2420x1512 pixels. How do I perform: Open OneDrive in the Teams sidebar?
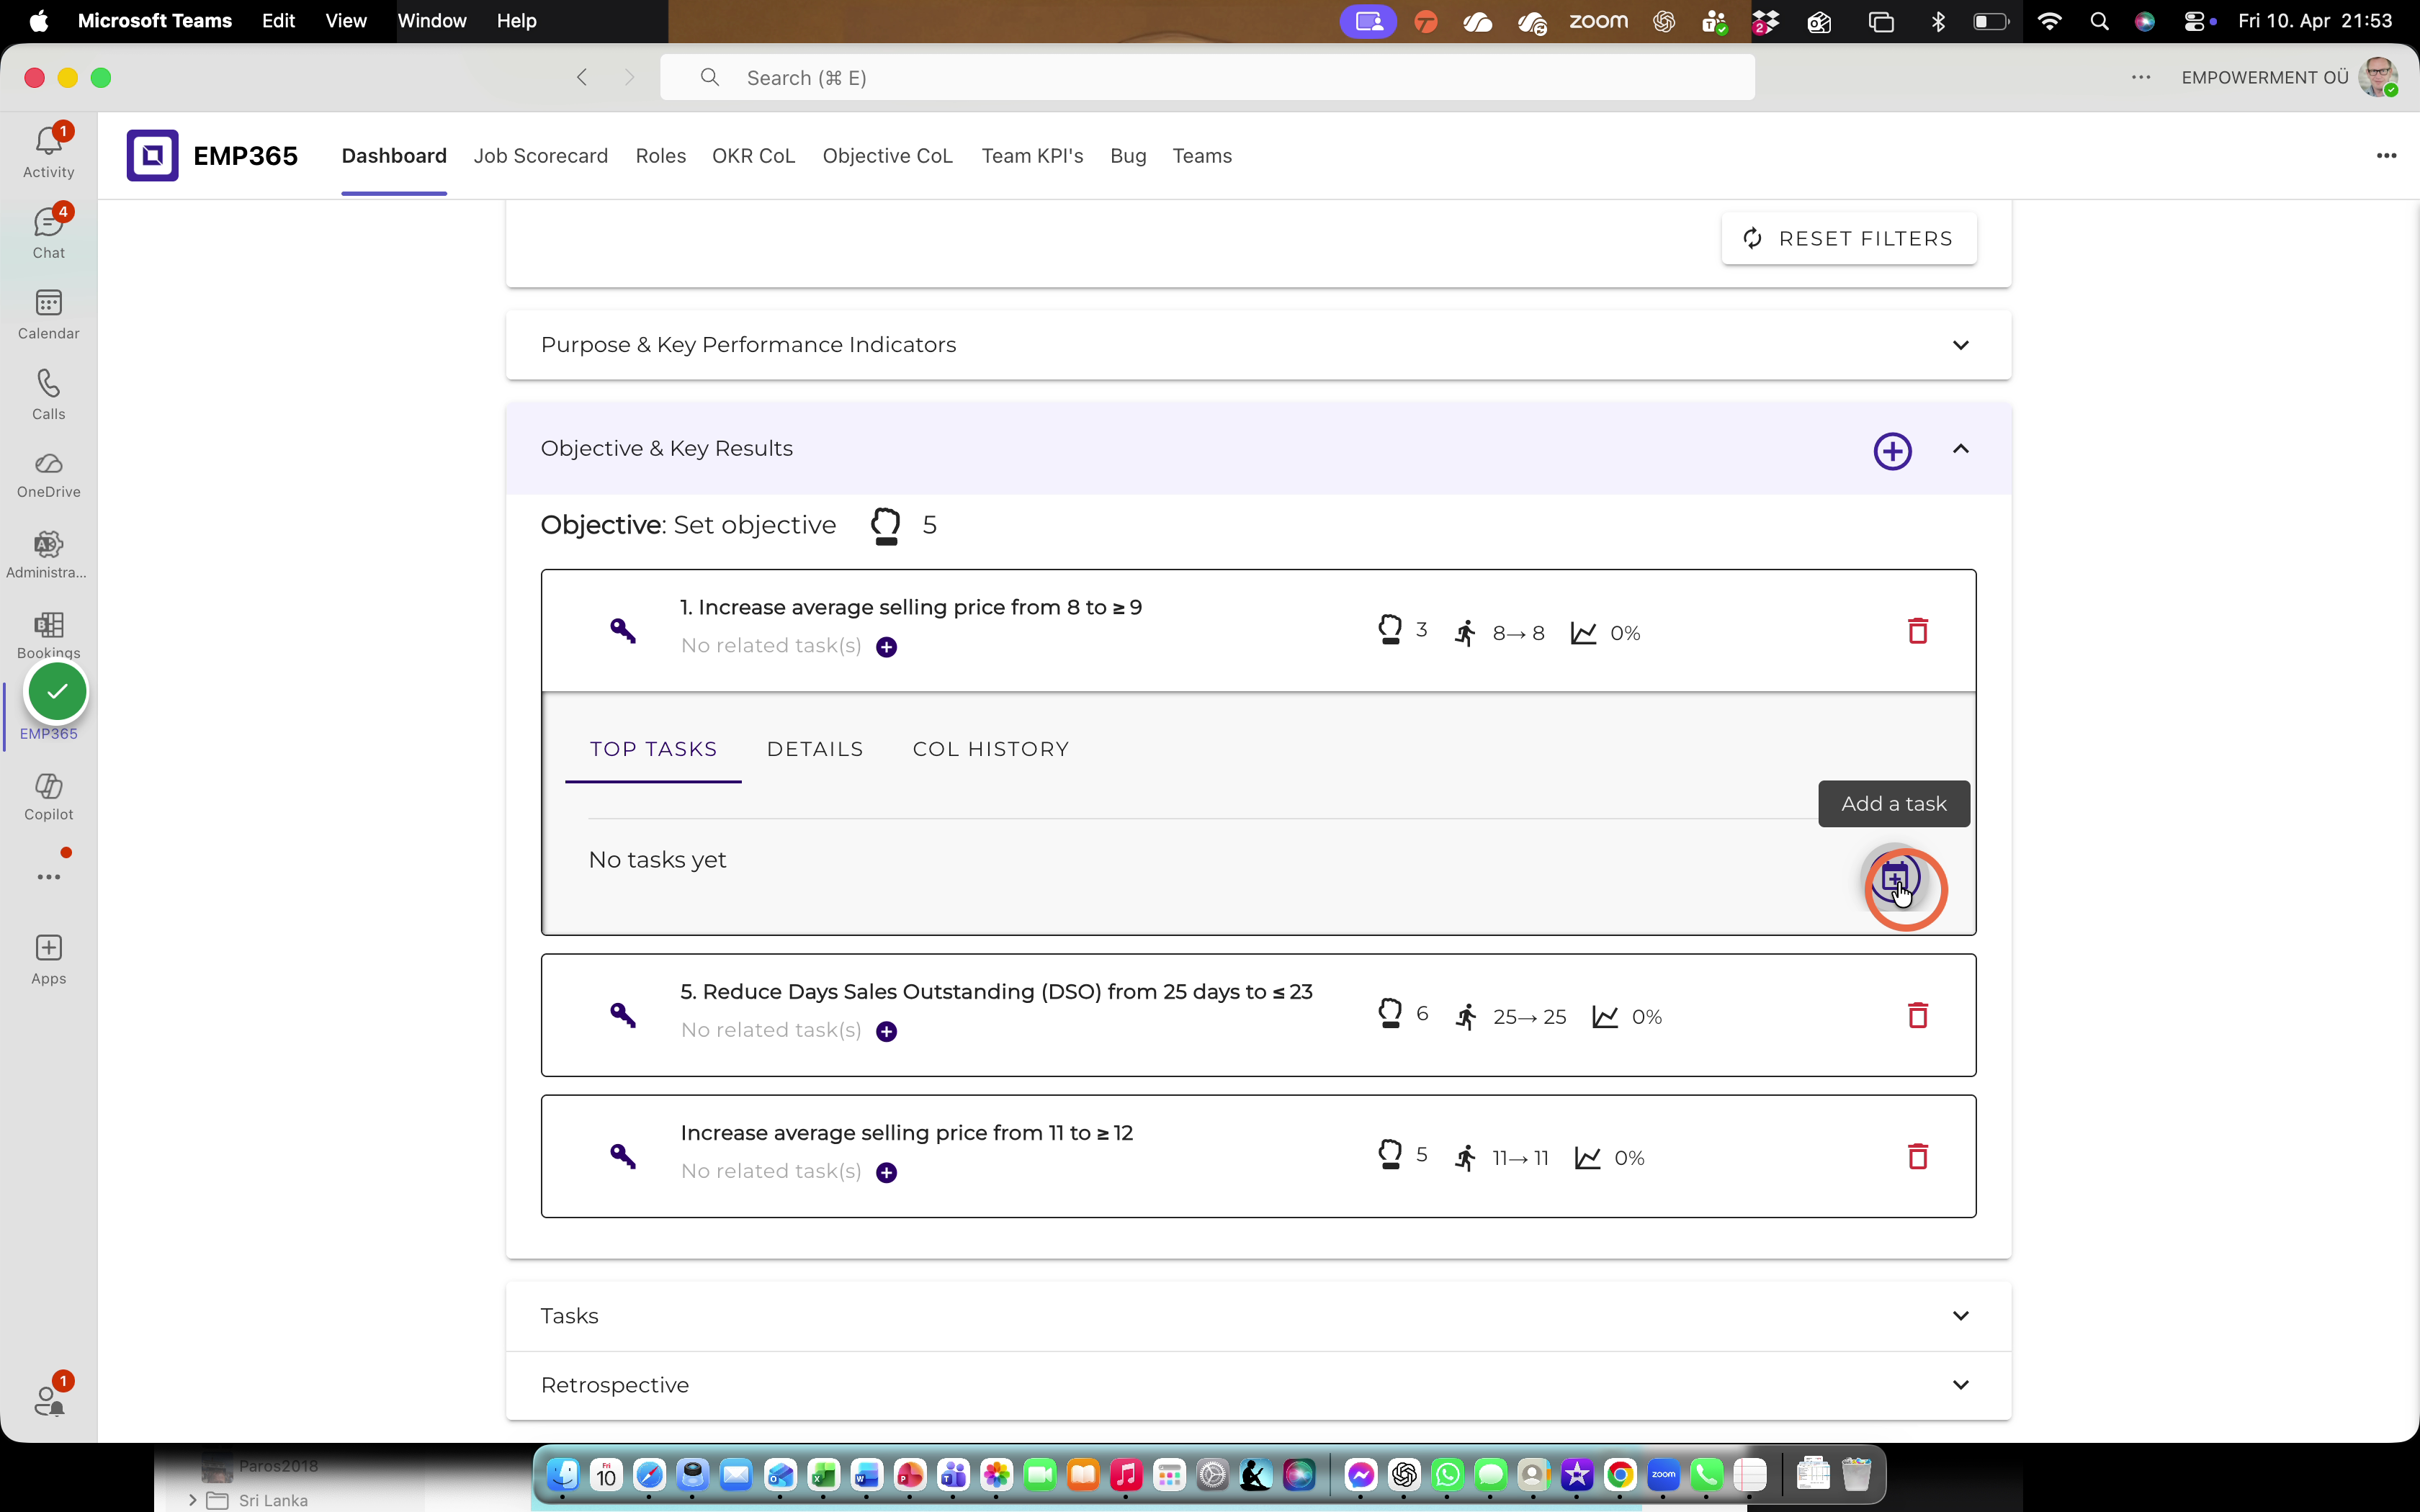point(48,475)
